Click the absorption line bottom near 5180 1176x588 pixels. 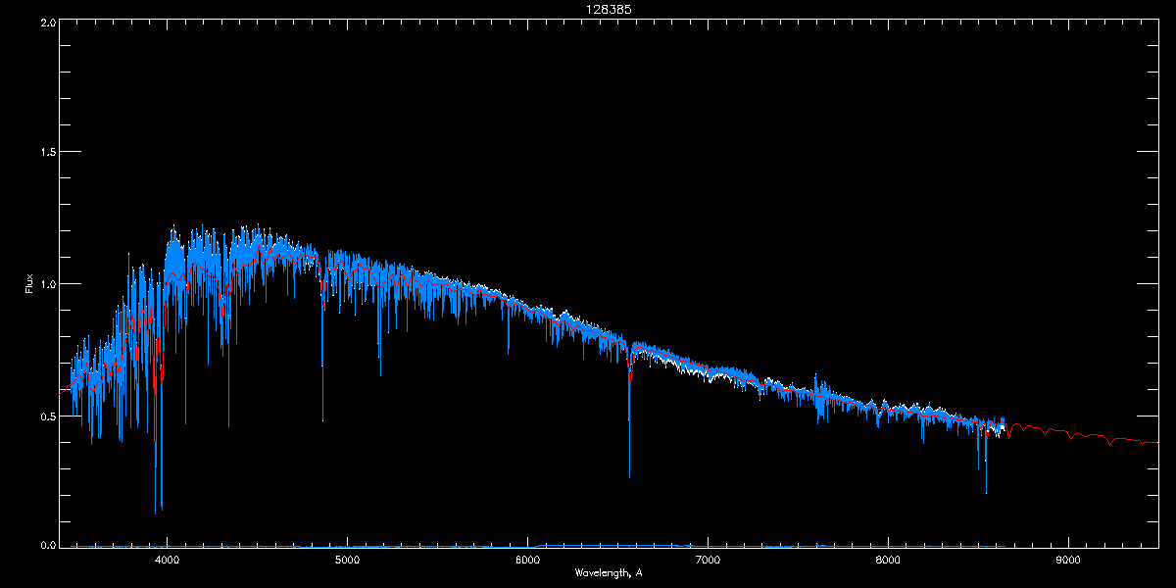tap(380, 374)
